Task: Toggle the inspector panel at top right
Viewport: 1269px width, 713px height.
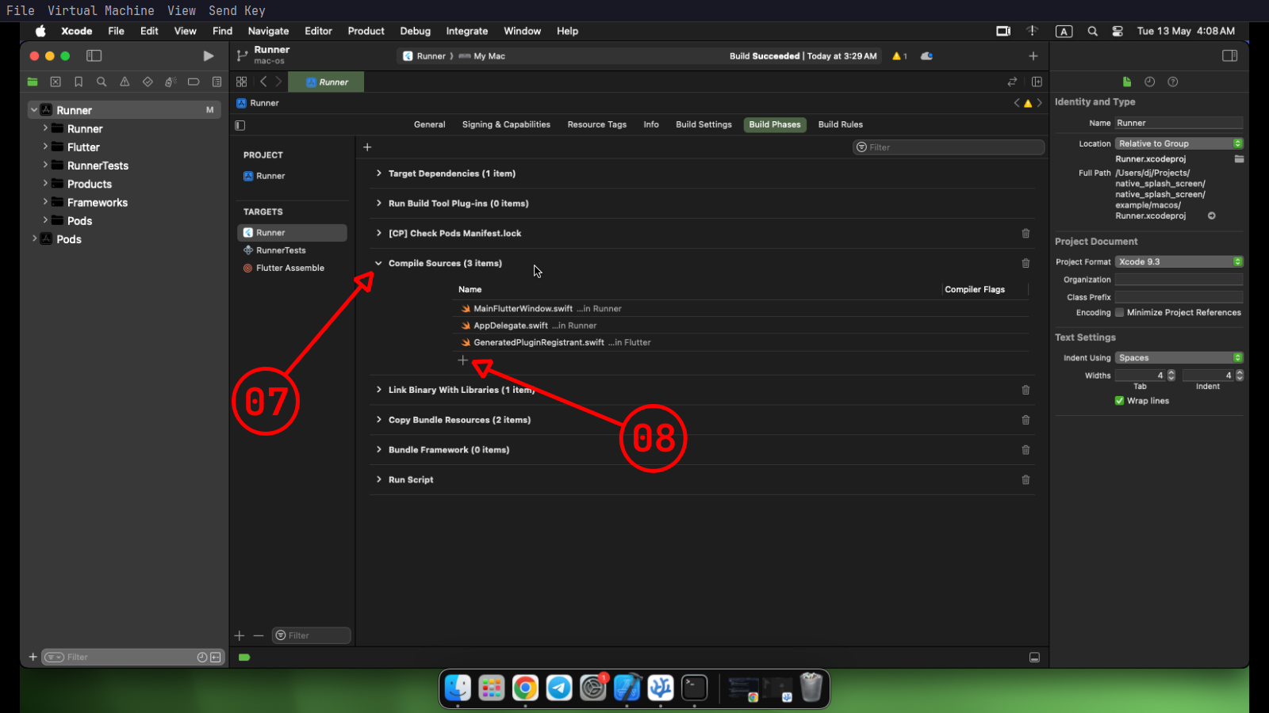Action: (1230, 56)
